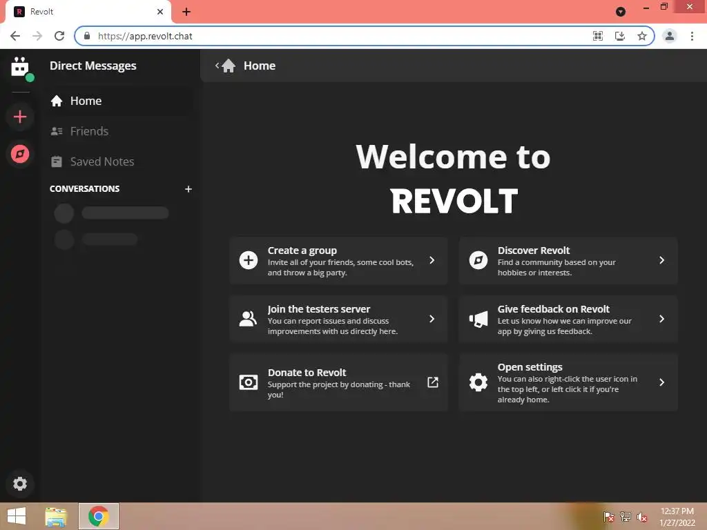Open Action Center flag tray icon

[608, 516]
